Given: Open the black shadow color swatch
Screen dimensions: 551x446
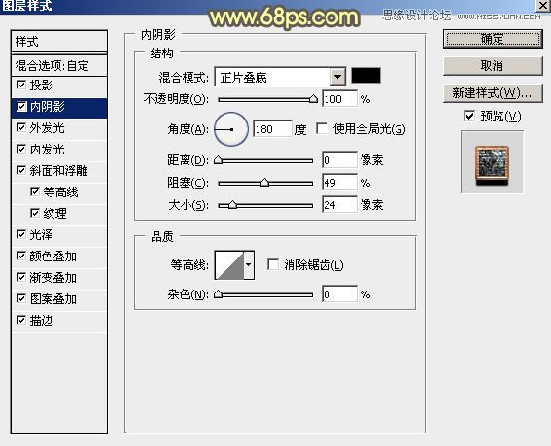Looking at the screenshot, I should pos(365,76).
